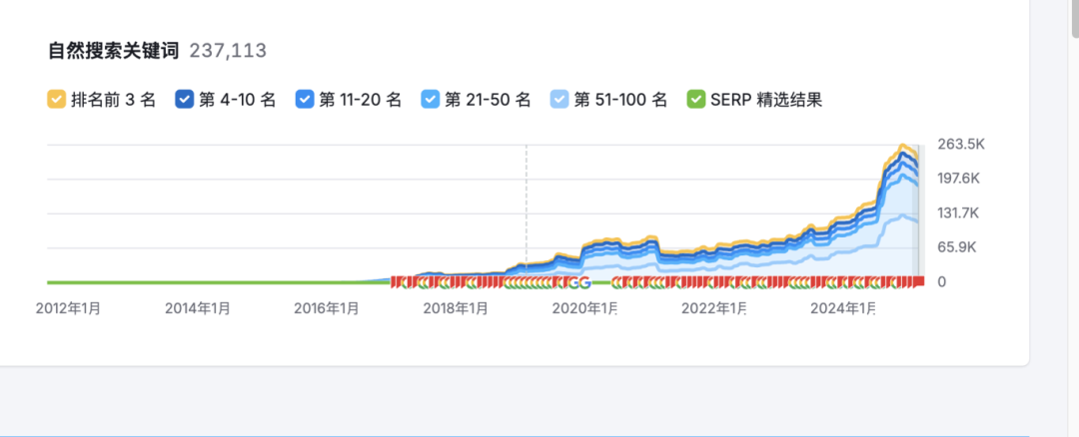Click the yellow peak of the top-3 line
The width and height of the screenshot is (1079, 437).
click(903, 148)
